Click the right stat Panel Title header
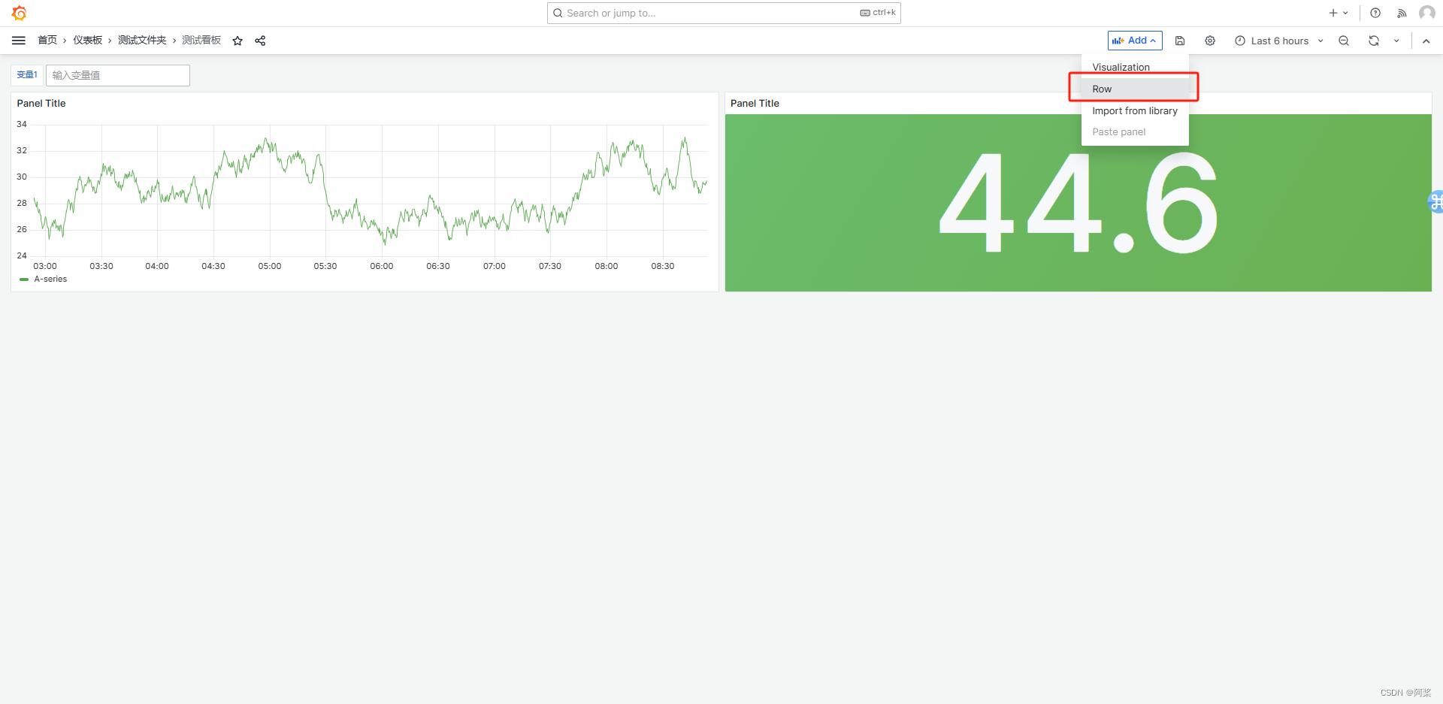This screenshot has height=704, width=1443. pyautogui.click(x=755, y=103)
